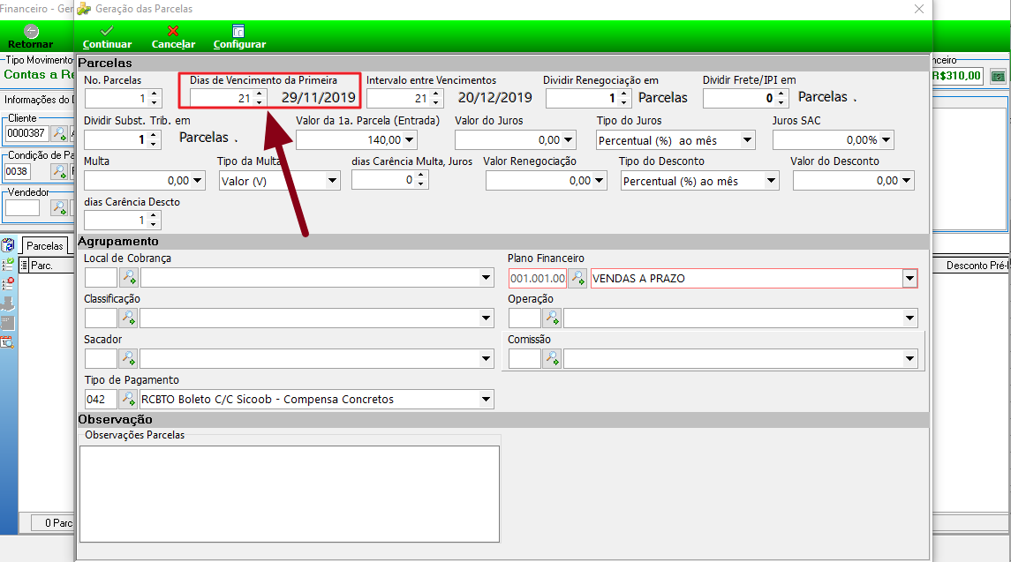Click inside the Observações Parcelas text area
Screen dimensions: 1011x562
(x=290, y=494)
